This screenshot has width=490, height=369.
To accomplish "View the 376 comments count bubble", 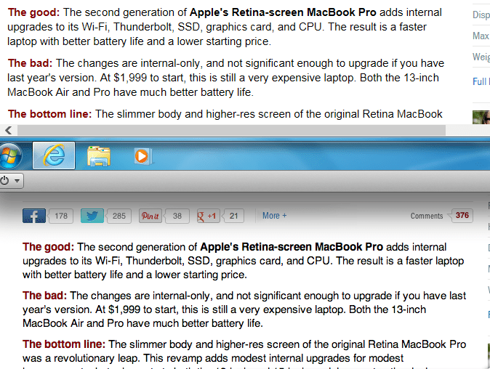I will click(x=462, y=216).
